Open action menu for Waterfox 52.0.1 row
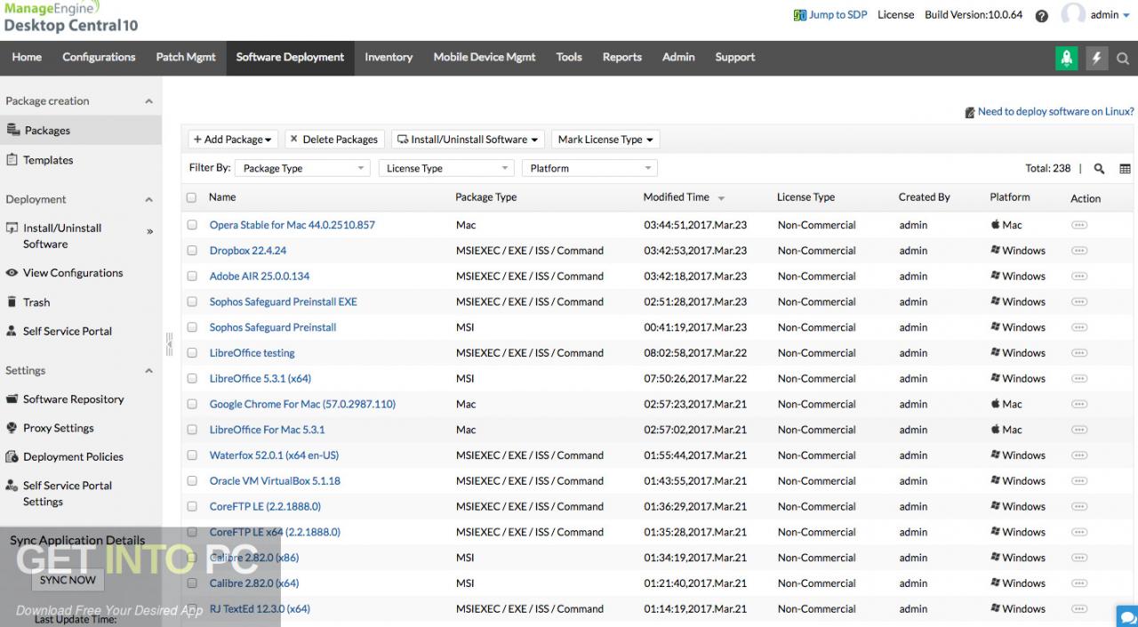1138x627 pixels. tap(1079, 455)
